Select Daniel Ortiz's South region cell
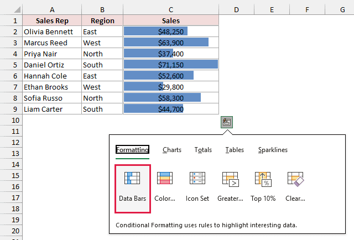This screenshot has width=354, height=240. pyautogui.click(x=102, y=65)
